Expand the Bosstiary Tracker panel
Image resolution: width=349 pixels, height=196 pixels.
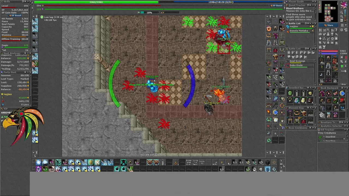pos(345,122)
